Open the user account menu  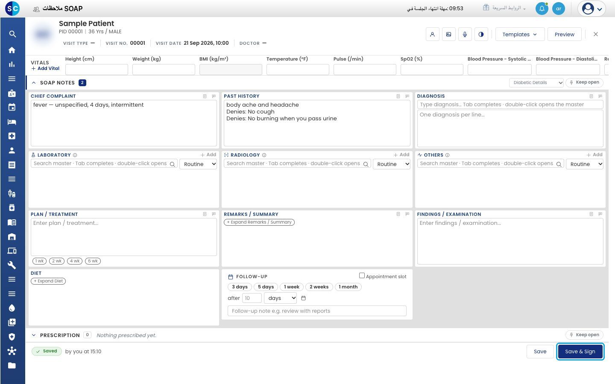click(592, 9)
